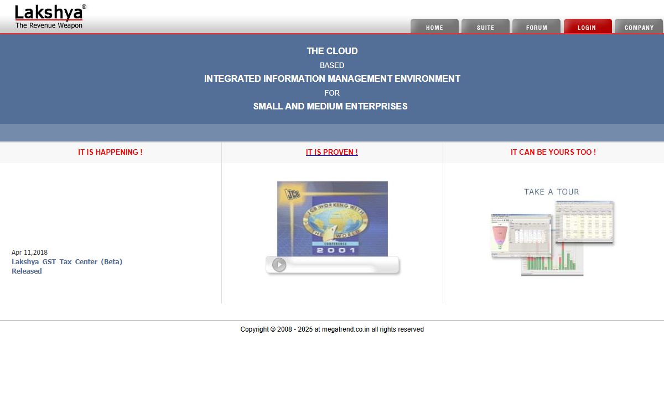Image resolution: width=664 pixels, height=409 pixels.
Task: Click the IT IS HAPPENING ! heading
Action: tap(110, 152)
